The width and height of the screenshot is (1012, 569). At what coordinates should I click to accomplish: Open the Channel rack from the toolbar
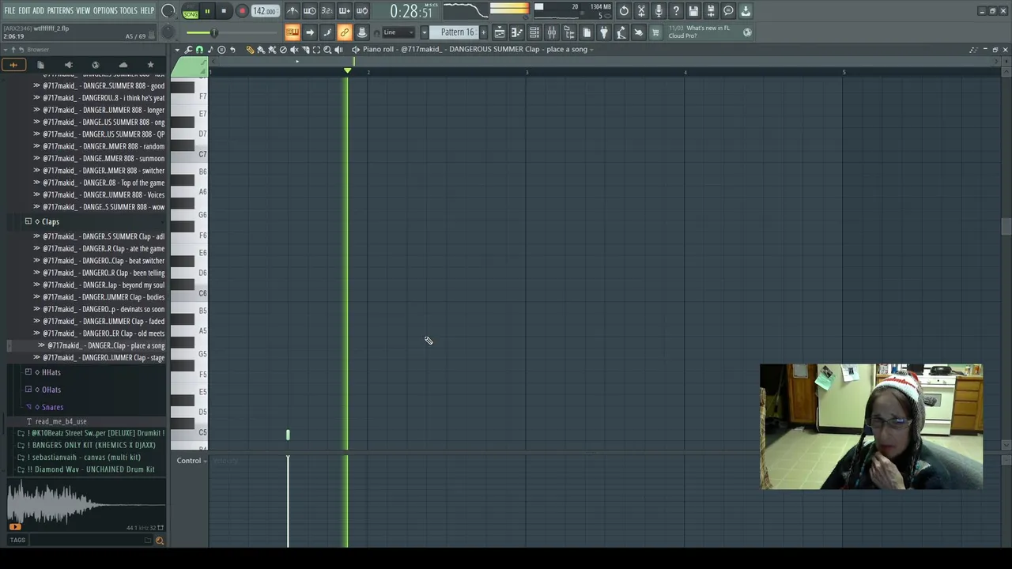tap(534, 32)
